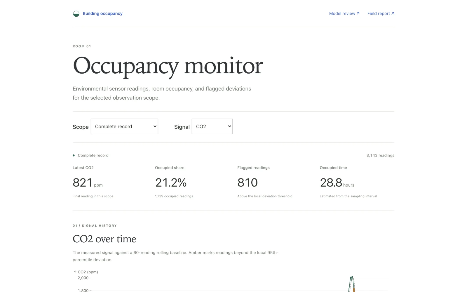467x292 pixels.
Task: Click the Occupied time metric label
Action: 333,168
